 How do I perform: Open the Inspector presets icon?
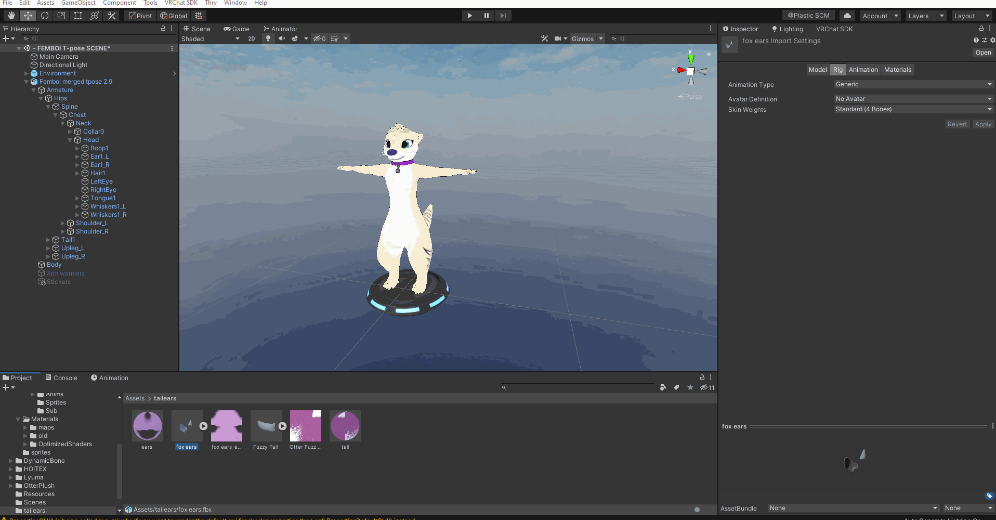(984, 40)
